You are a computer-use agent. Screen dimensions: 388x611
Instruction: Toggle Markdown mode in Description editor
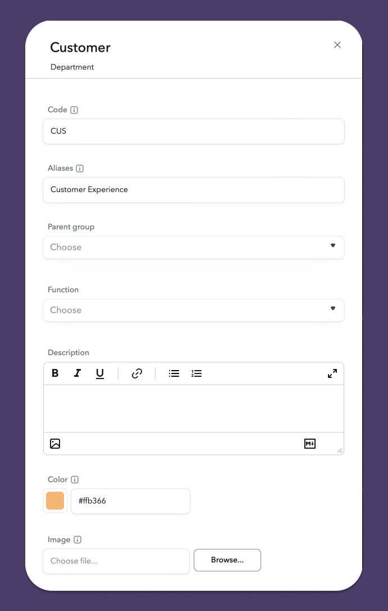click(x=310, y=444)
